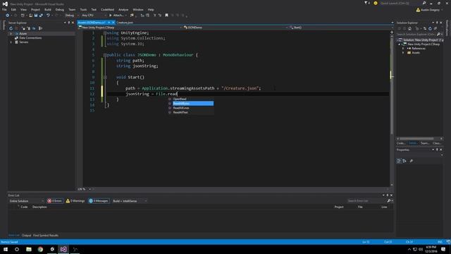Click the Undo arrow in the toolbar
Image resolution: width=451 pixels, height=254 pixels.
tap(48, 16)
